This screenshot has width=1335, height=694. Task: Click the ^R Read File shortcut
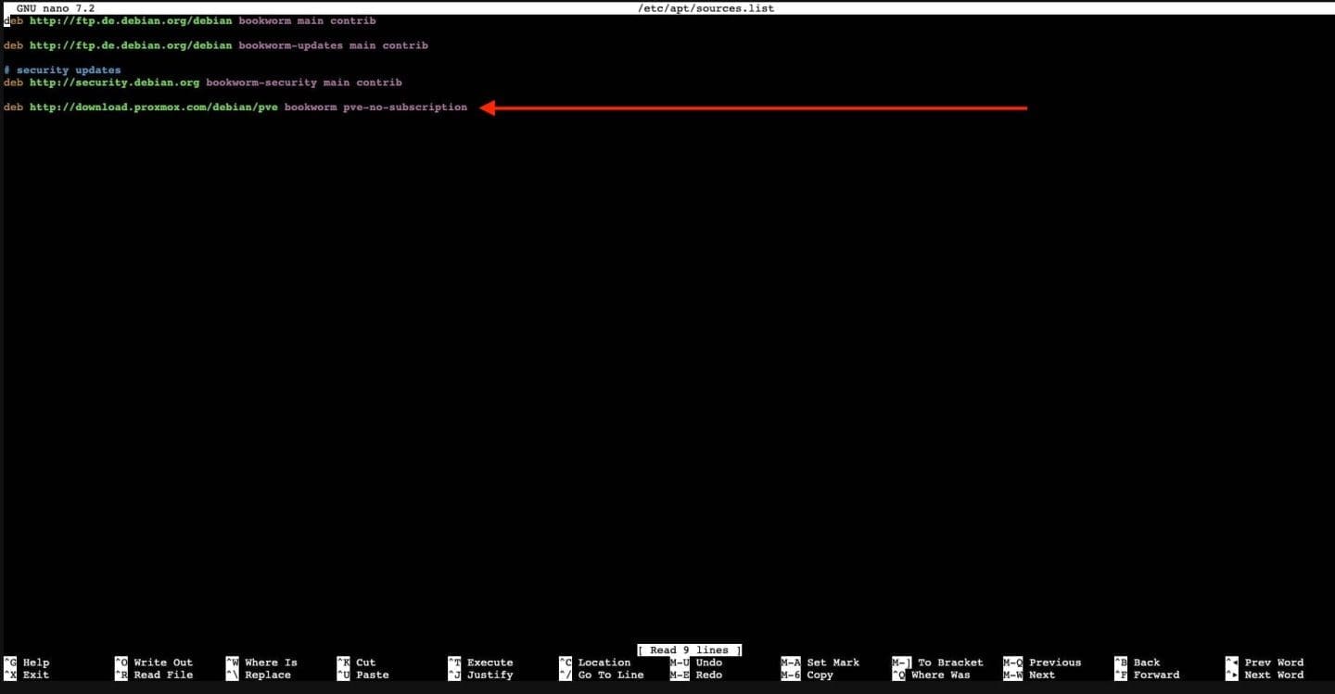click(154, 675)
